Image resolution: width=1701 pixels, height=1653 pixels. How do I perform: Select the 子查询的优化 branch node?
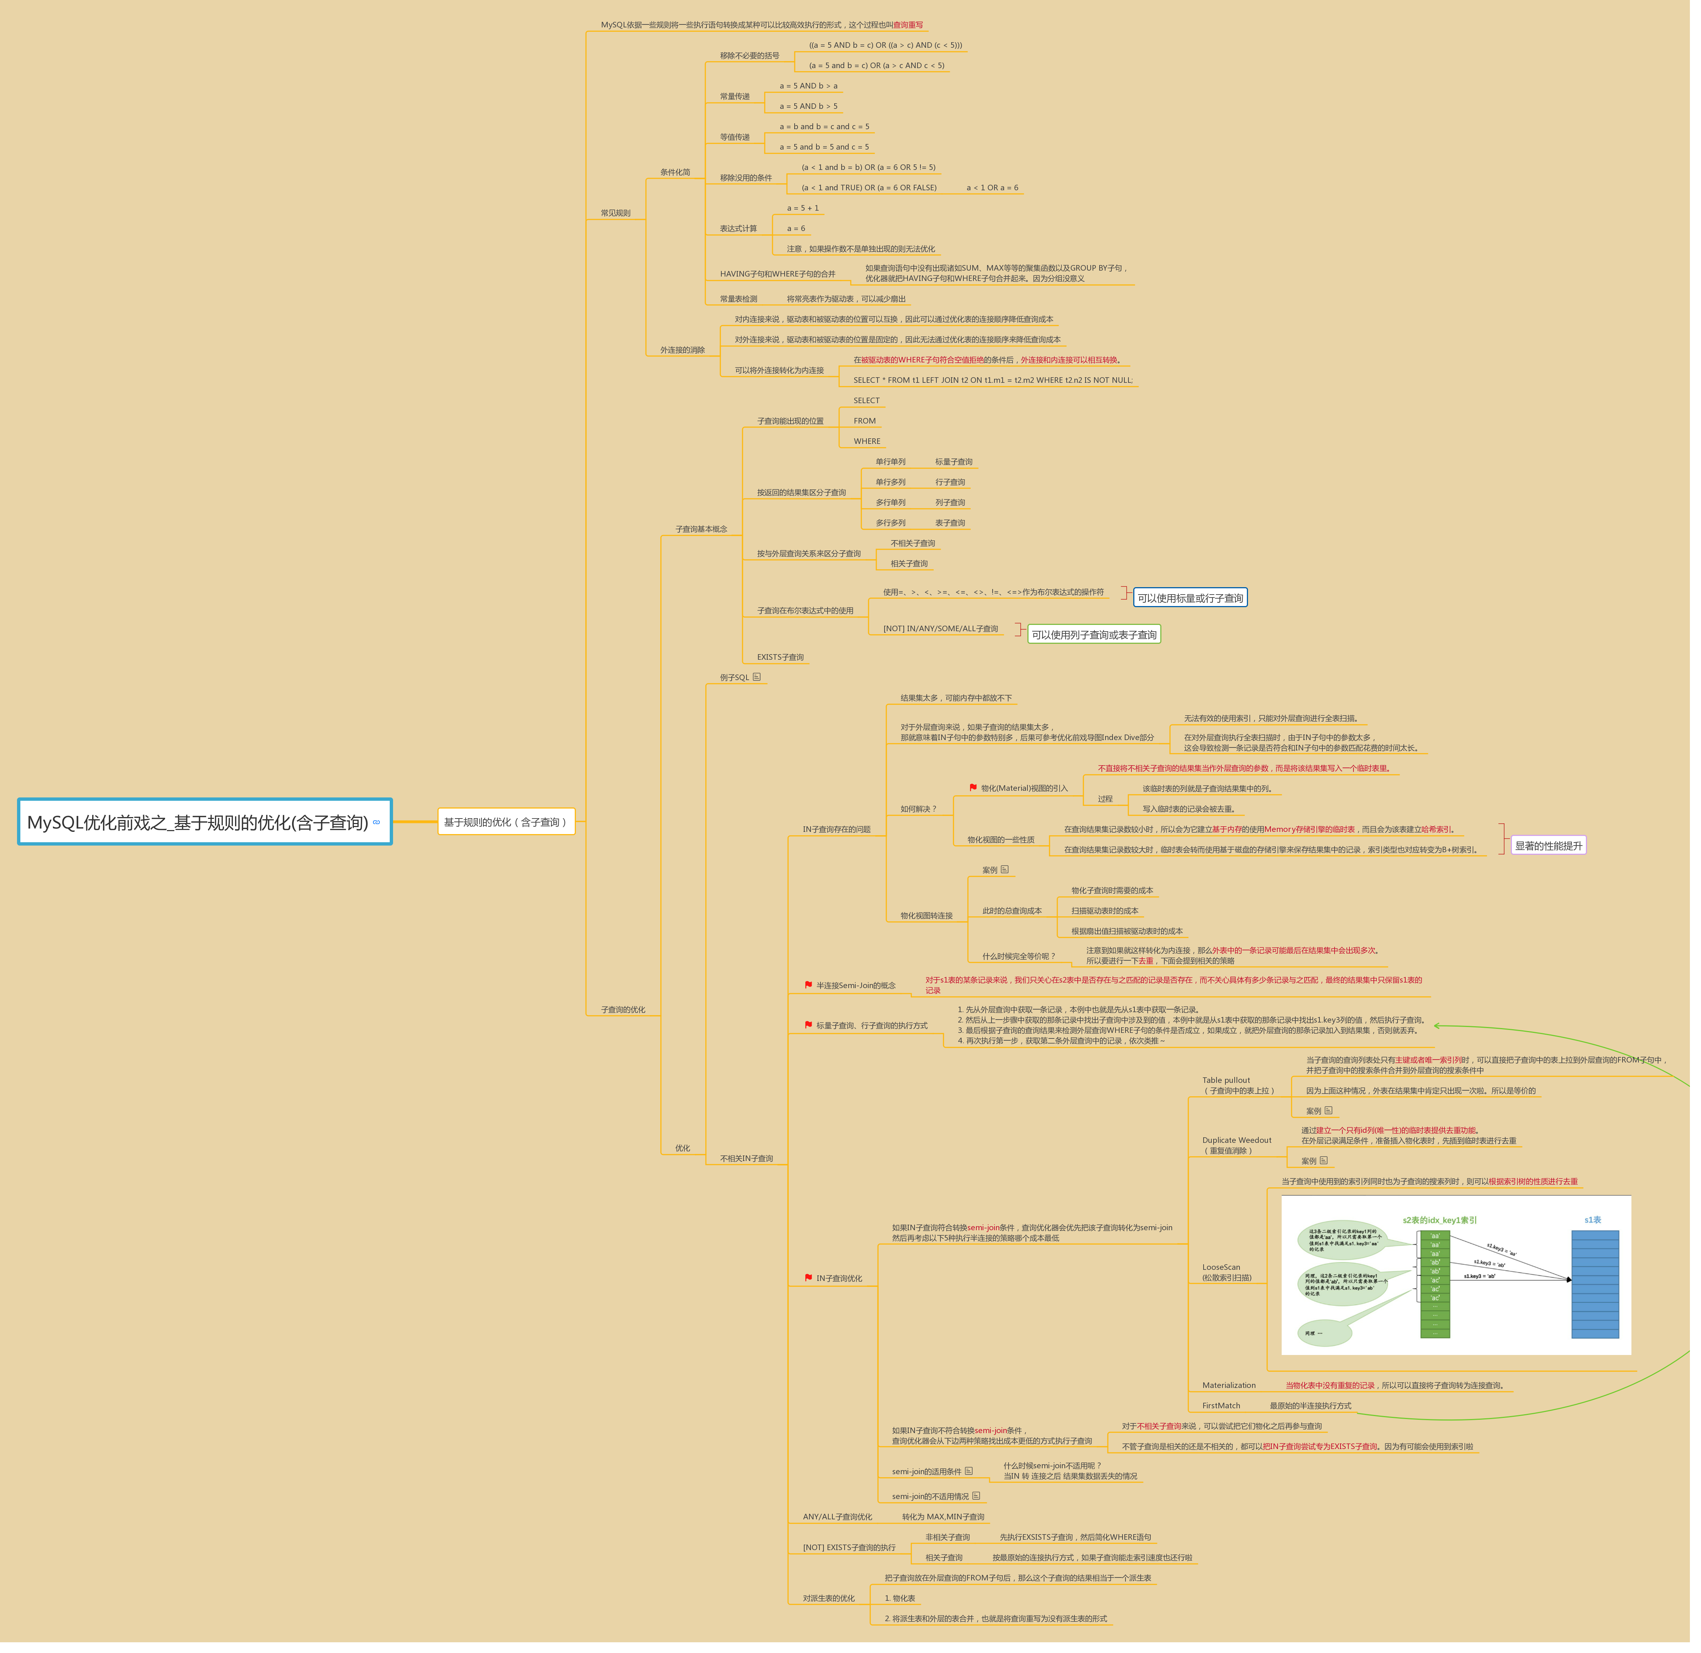tap(627, 1016)
